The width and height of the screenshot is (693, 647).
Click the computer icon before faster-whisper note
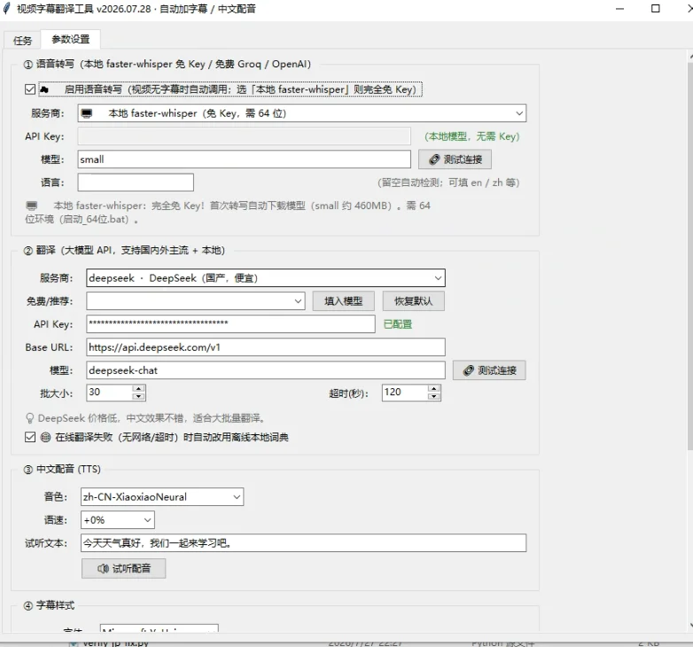[31, 206]
